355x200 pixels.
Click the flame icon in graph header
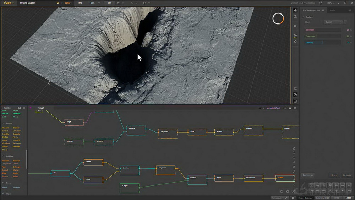(x=290, y=108)
